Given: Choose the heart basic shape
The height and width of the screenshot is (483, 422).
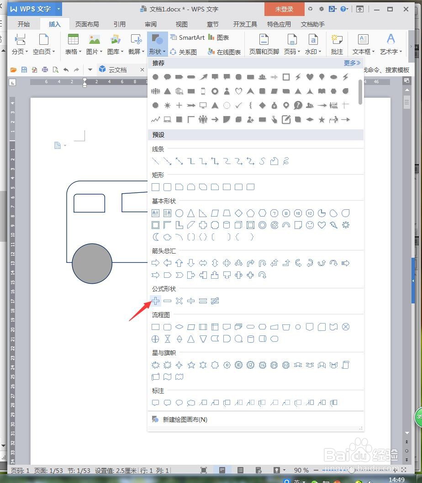Looking at the screenshot, I should point(322,225).
